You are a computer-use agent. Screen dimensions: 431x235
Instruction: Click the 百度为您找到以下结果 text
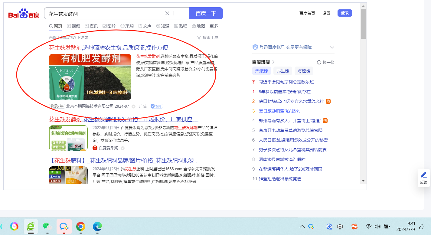(69, 38)
